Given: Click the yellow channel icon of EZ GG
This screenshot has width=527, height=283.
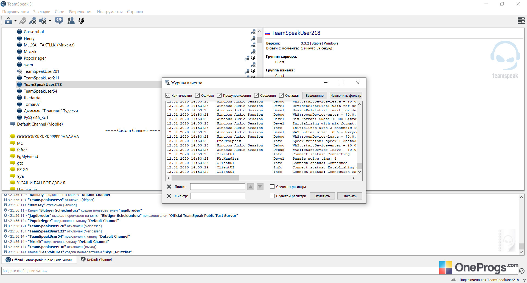Looking at the screenshot, I should click(13, 170).
